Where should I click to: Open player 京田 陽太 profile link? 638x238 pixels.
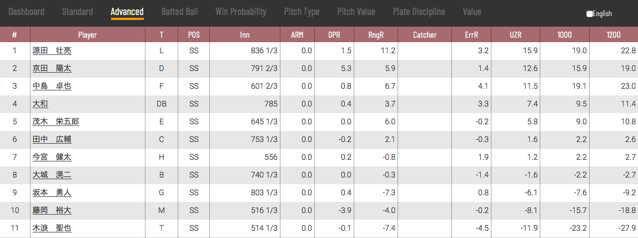click(52, 68)
